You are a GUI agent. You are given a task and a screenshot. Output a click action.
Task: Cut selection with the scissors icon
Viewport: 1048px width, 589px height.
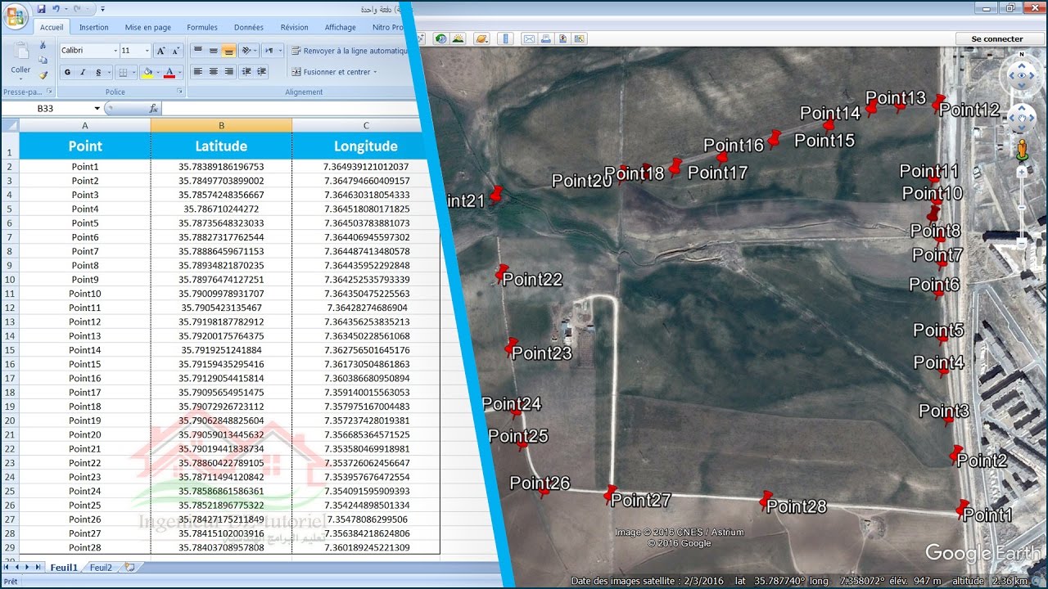(43, 46)
